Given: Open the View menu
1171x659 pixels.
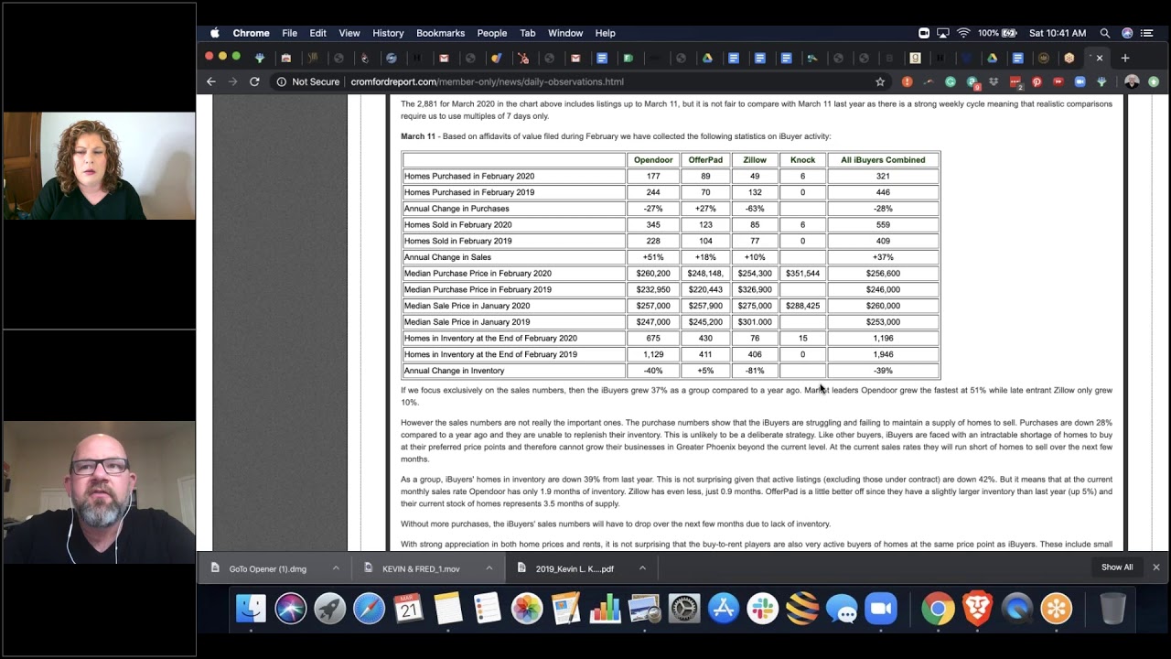Looking at the screenshot, I should pos(349,33).
